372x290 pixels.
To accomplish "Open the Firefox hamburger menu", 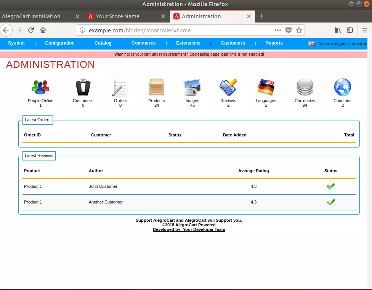I will pyautogui.click(x=365, y=30).
